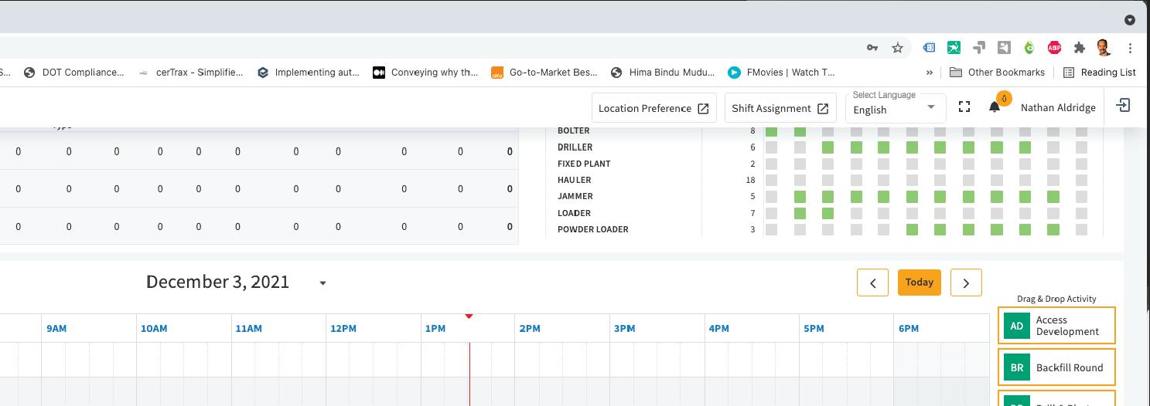Click the first green square in BOLTER row

point(771,131)
